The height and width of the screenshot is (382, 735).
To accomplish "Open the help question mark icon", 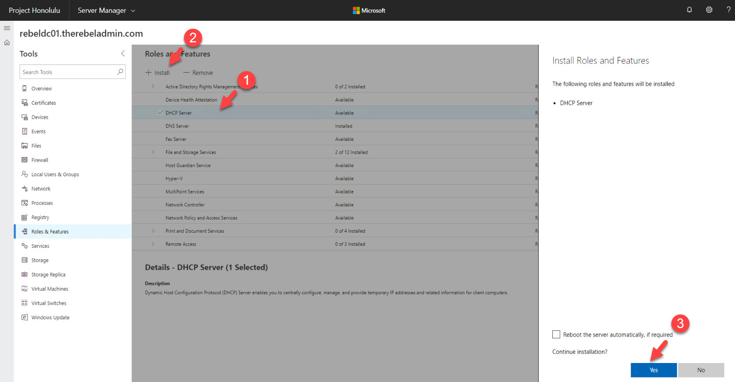I will tap(728, 10).
